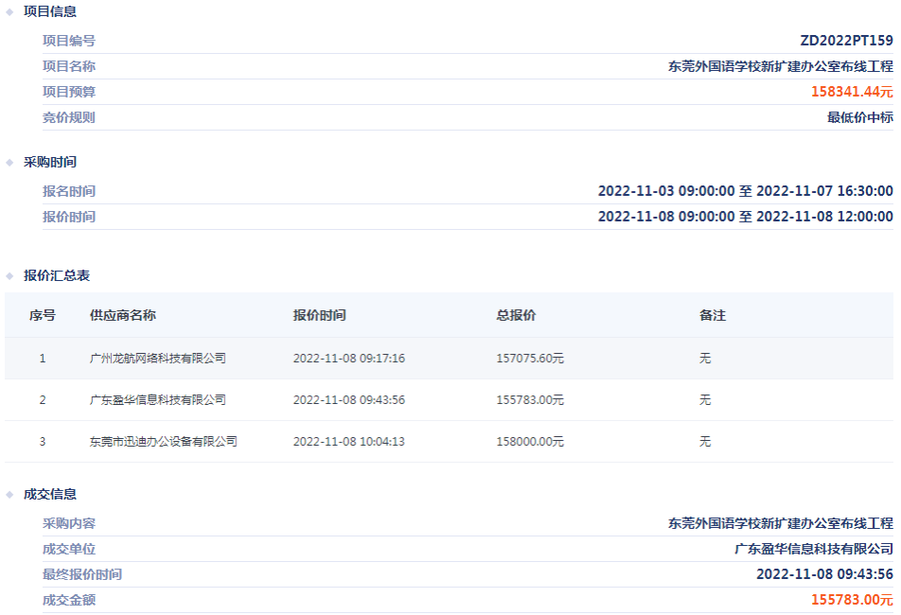The width and height of the screenshot is (901, 615).
Task: Click the 报价时间 label under 采购时间
Action: [69, 217]
